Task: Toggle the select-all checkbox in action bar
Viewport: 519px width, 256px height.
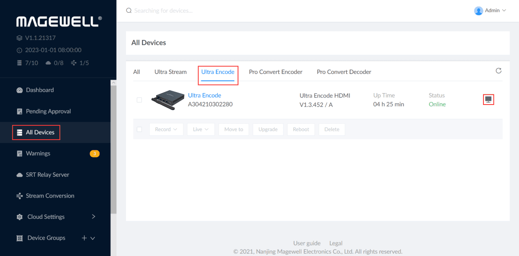Action: coord(139,129)
